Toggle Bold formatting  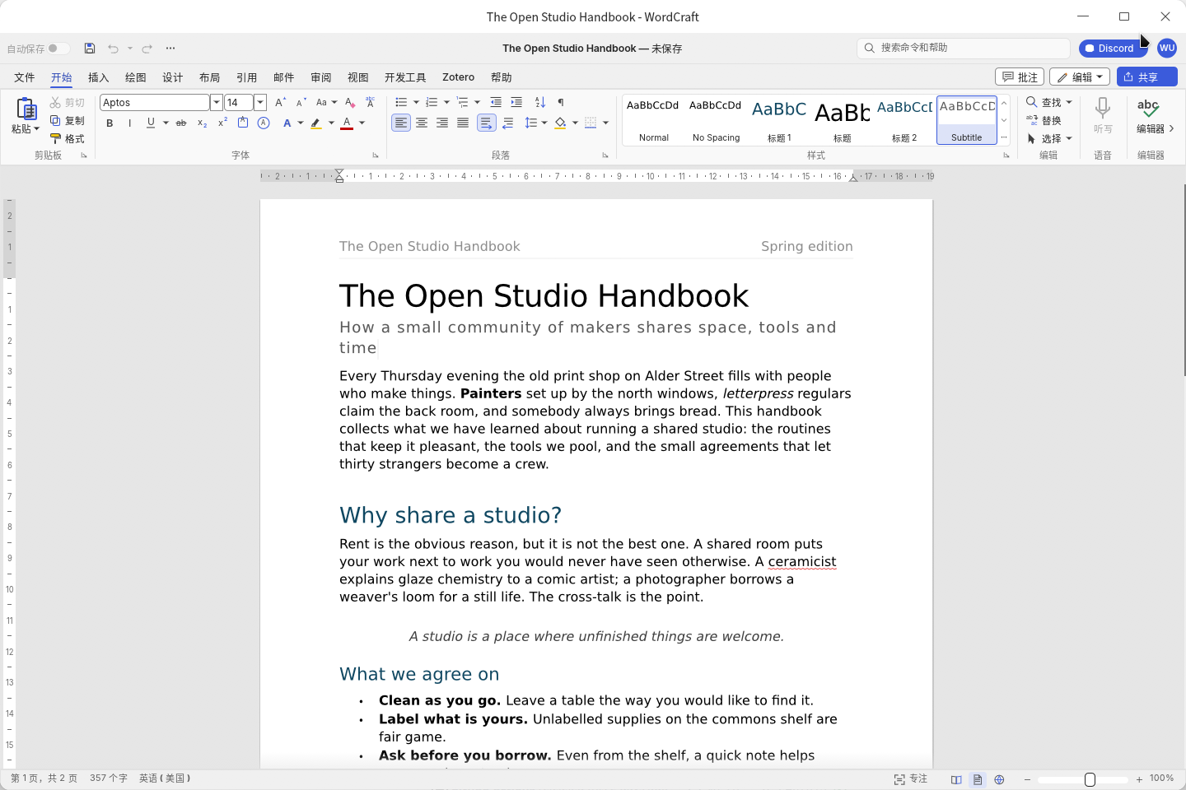pyautogui.click(x=110, y=123)
